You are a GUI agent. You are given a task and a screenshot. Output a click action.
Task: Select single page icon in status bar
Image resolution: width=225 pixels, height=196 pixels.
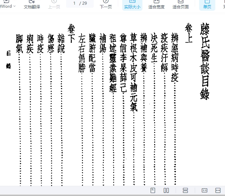[153, 190]
